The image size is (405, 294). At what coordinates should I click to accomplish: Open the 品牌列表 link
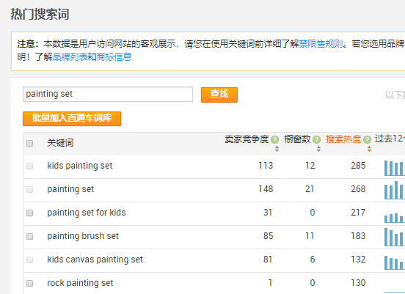point(70,56)
